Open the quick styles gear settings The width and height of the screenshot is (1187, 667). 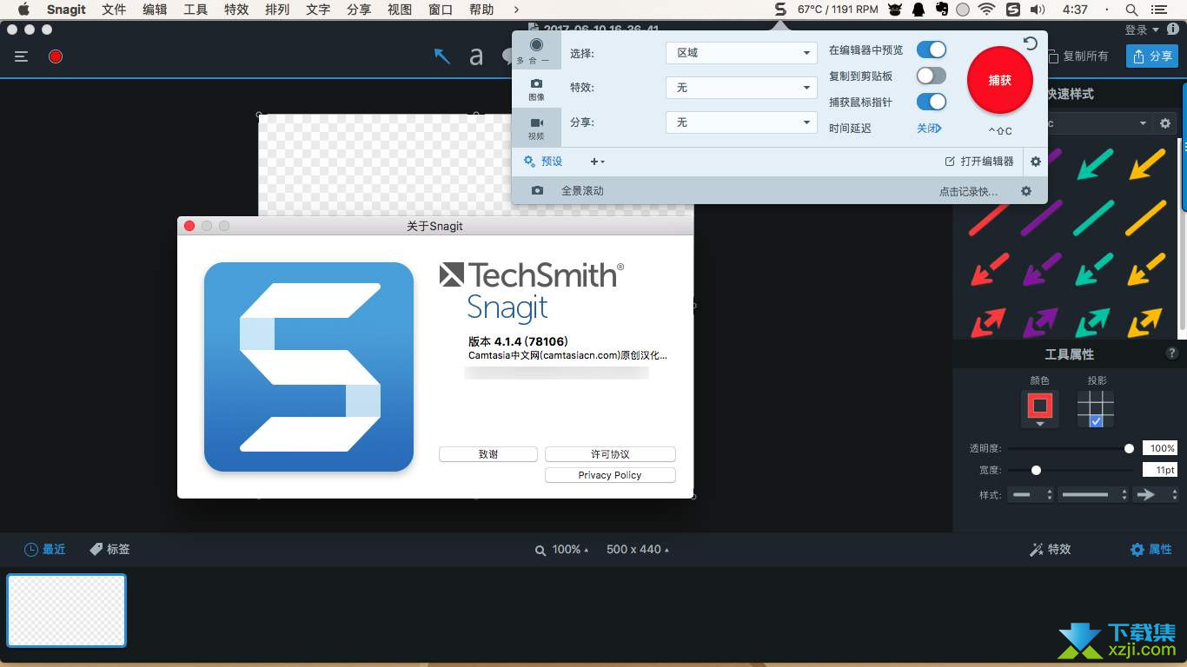tap(1165, 123)
